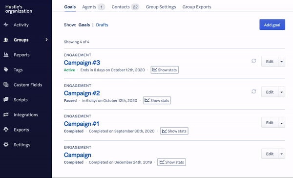Switch to the Contacts tab
The image size is (293, 178).
125,7
